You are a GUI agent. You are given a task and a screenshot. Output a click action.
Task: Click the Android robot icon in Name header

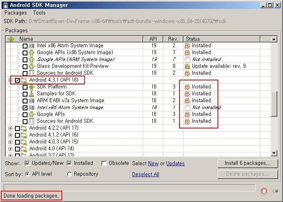click(11, 39)
